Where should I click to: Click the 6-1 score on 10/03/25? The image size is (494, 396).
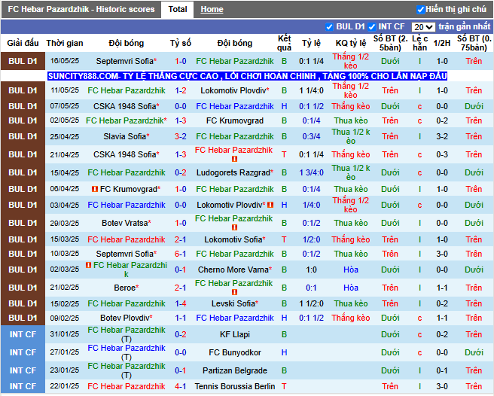tap(181, 254)
